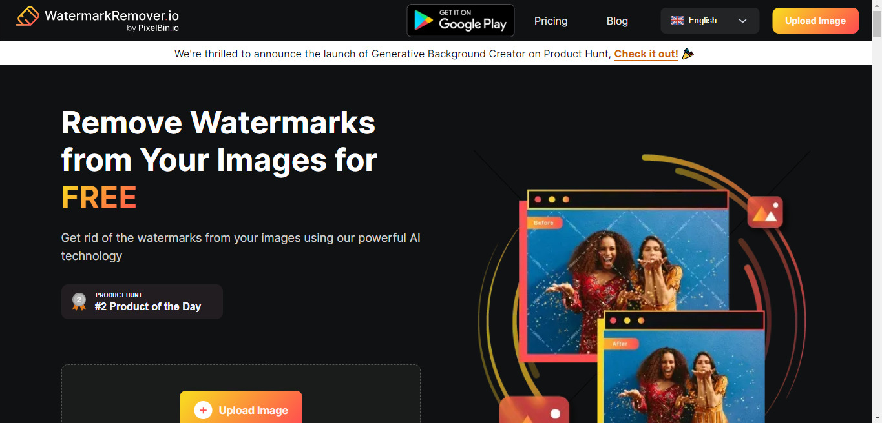The width and height of the screenshot is (882, 423).
Task: Click the WatermarkRemover.io brand name
Action: (112, 15)
